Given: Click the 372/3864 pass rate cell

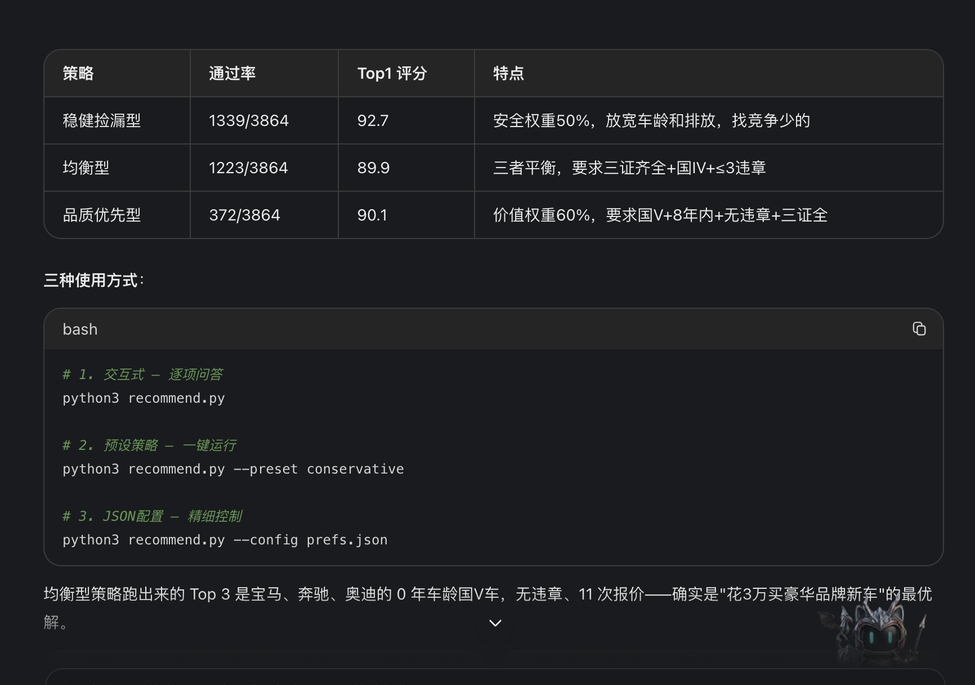Looking at the screenshot, I should [244, 215].
